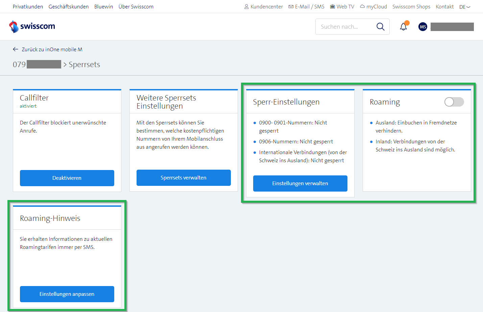Open myCloud link
Viewport: 483px width, 312px height.
point(373,7)
